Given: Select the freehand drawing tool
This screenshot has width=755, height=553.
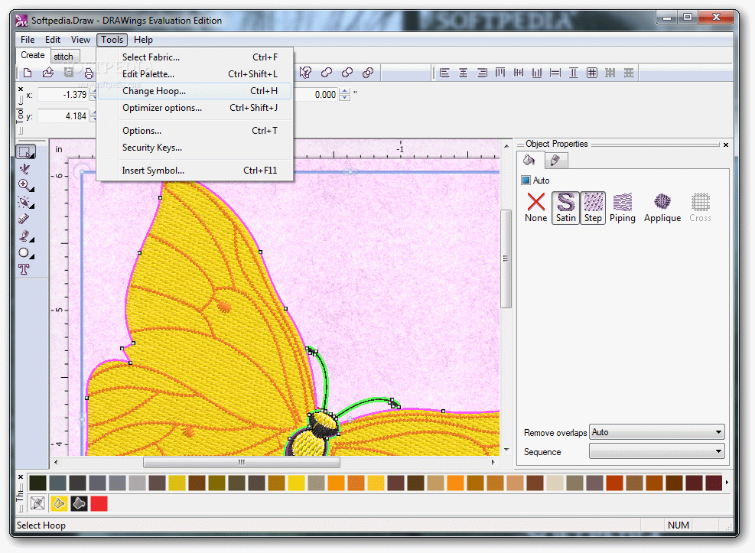Looking at the screenshot, I should point(24,236).
